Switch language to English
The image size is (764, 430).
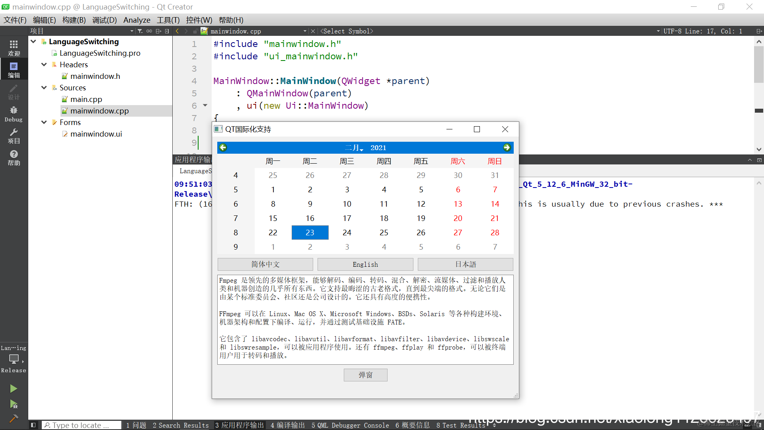tap(365, 264)
